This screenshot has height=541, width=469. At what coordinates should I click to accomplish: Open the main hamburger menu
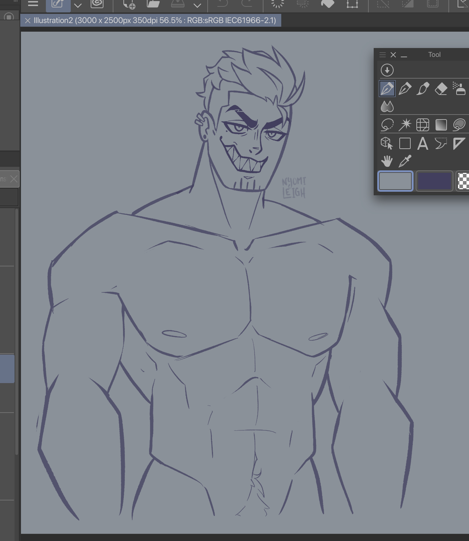click(x=33, y=4)
